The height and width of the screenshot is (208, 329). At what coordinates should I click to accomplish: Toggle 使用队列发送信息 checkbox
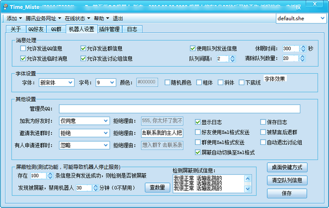click(192, 48)
